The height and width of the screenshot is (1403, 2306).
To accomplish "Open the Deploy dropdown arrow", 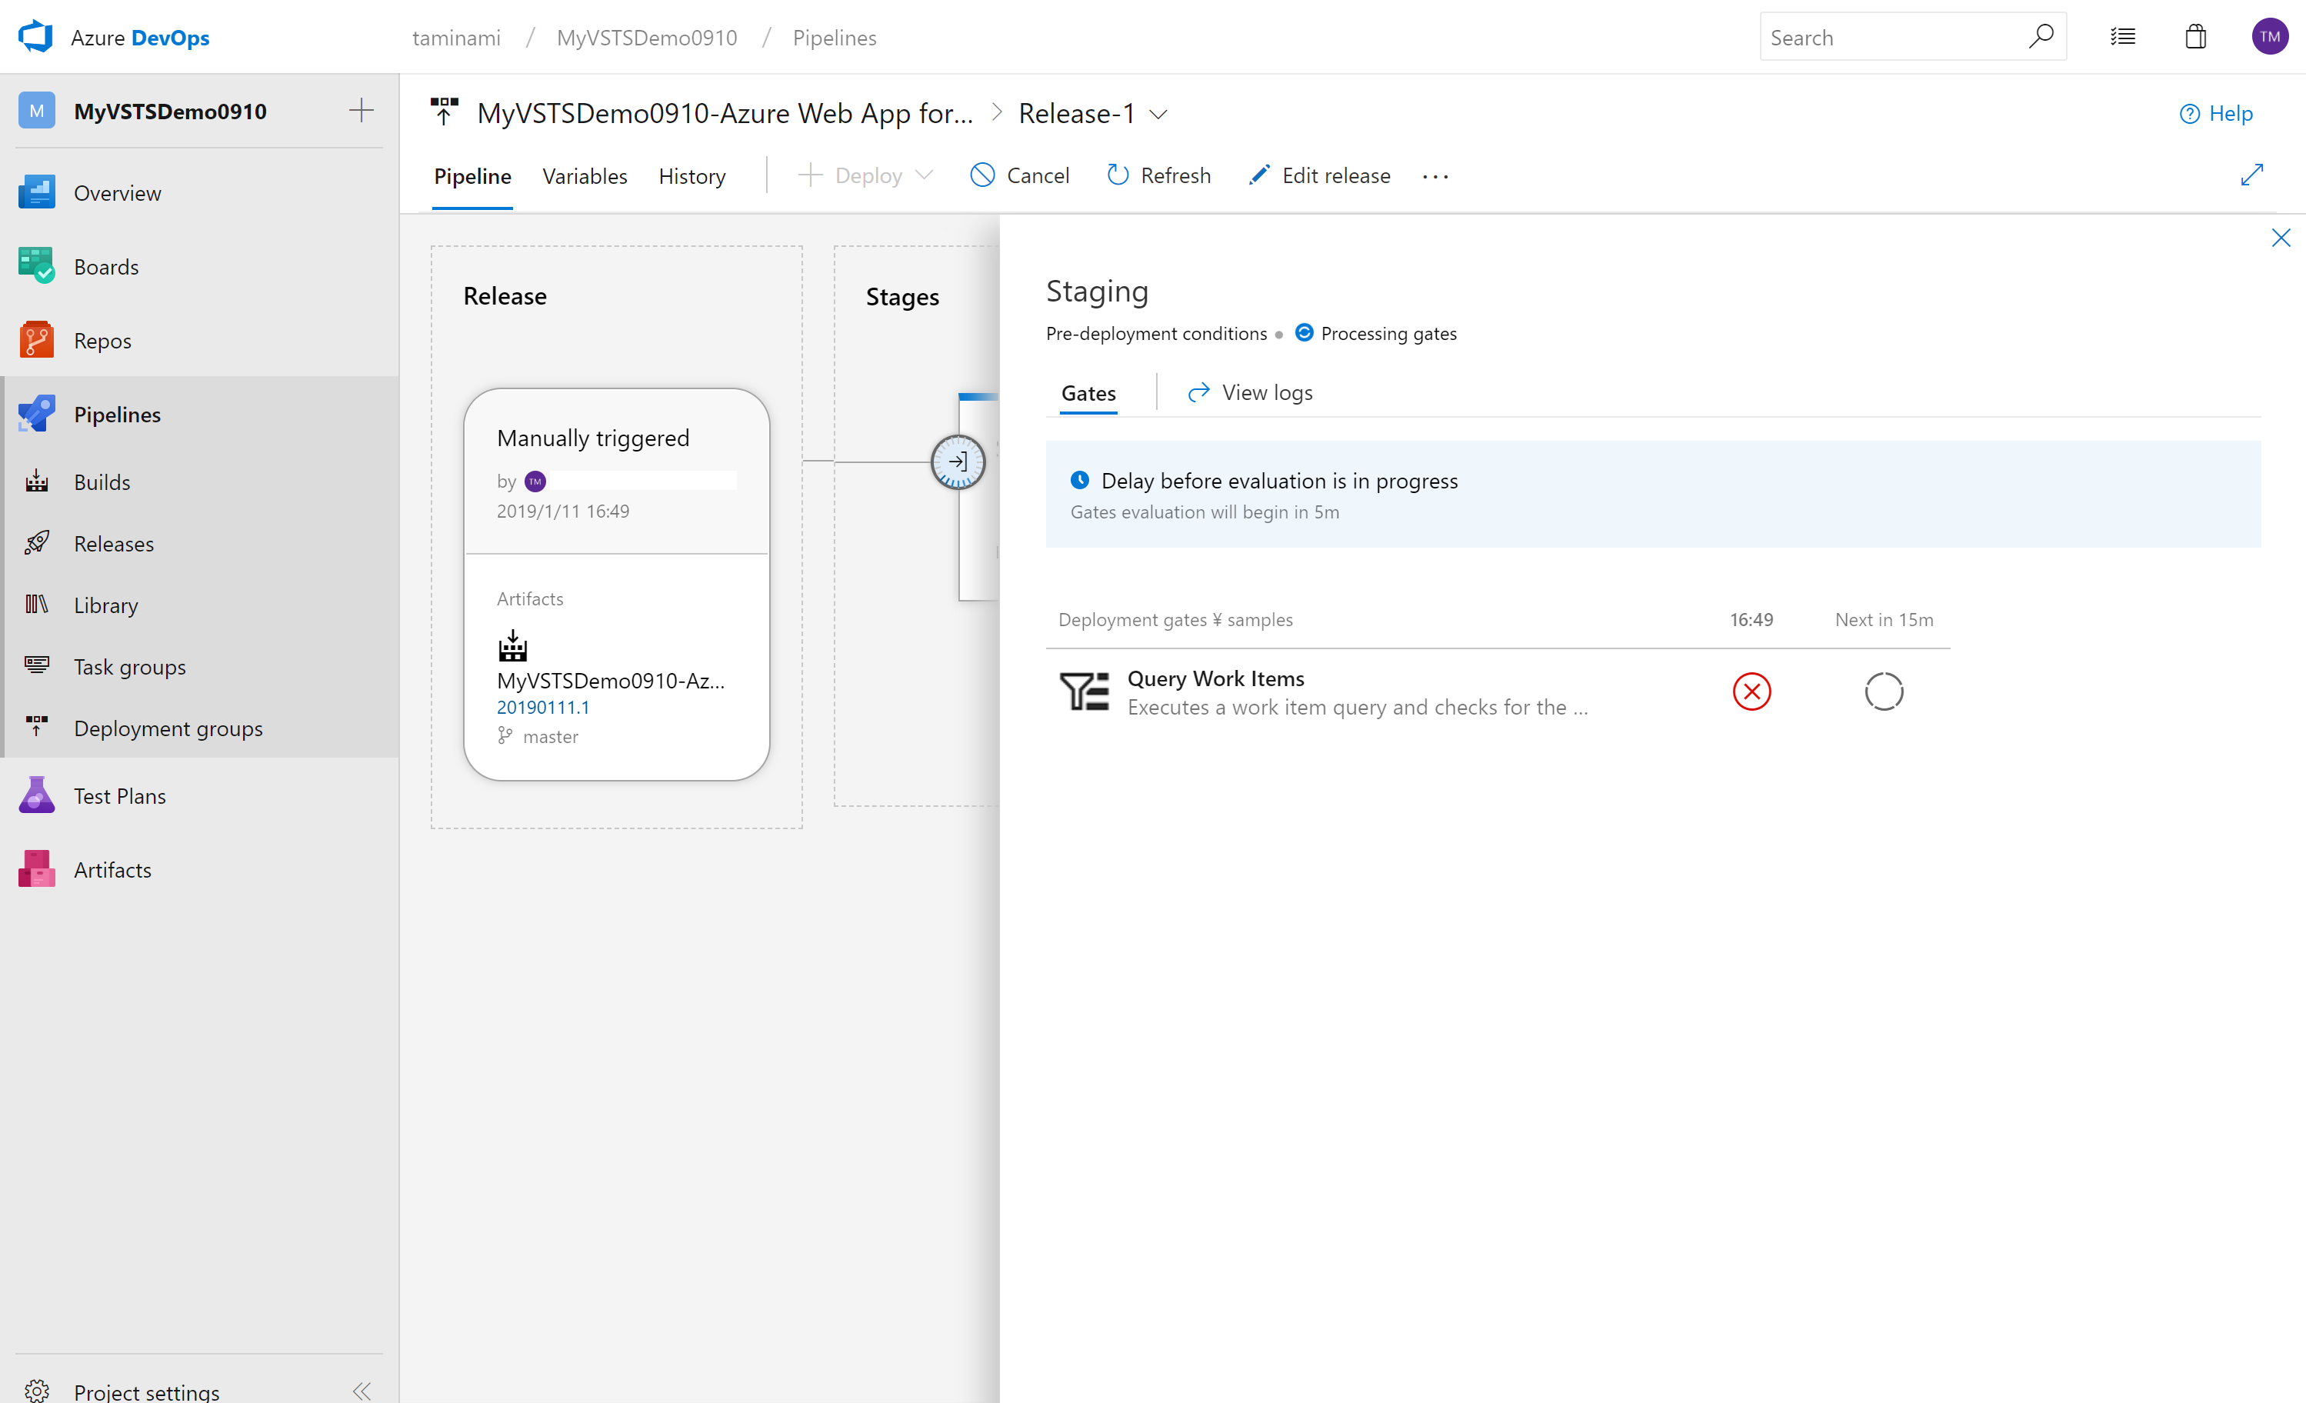I will click(x=925, y=175).
